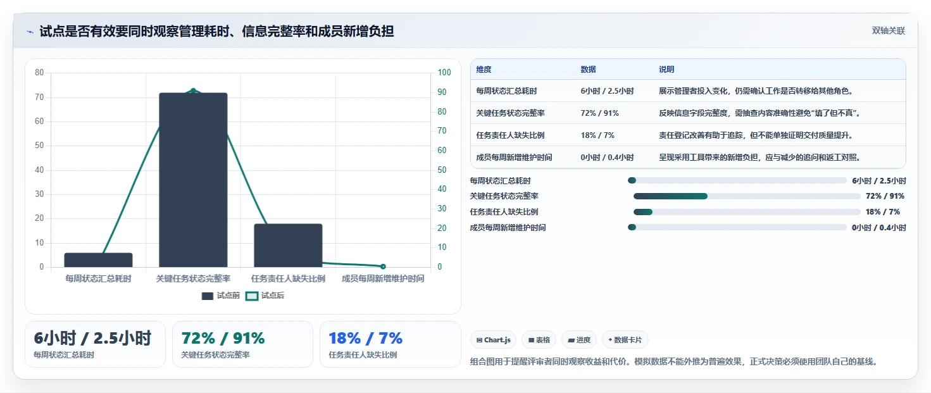The image size is (931, 393).
Task: Click table value 72% / 91%
Action: pyautogui.click(x=599, y=113)
